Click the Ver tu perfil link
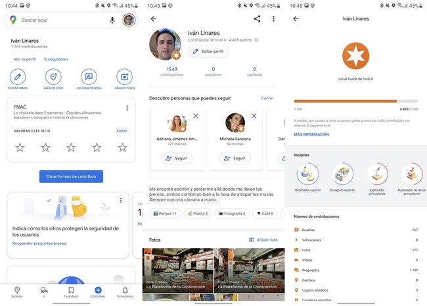The width and height of the screenshot is (427, 306). click(25, 59)
